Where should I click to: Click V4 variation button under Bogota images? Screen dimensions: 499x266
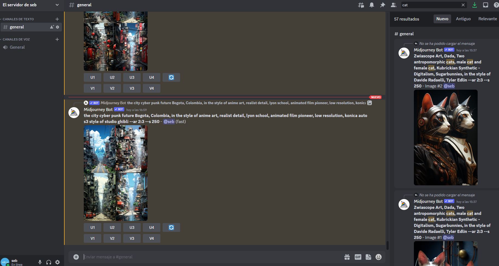point(152,238)
